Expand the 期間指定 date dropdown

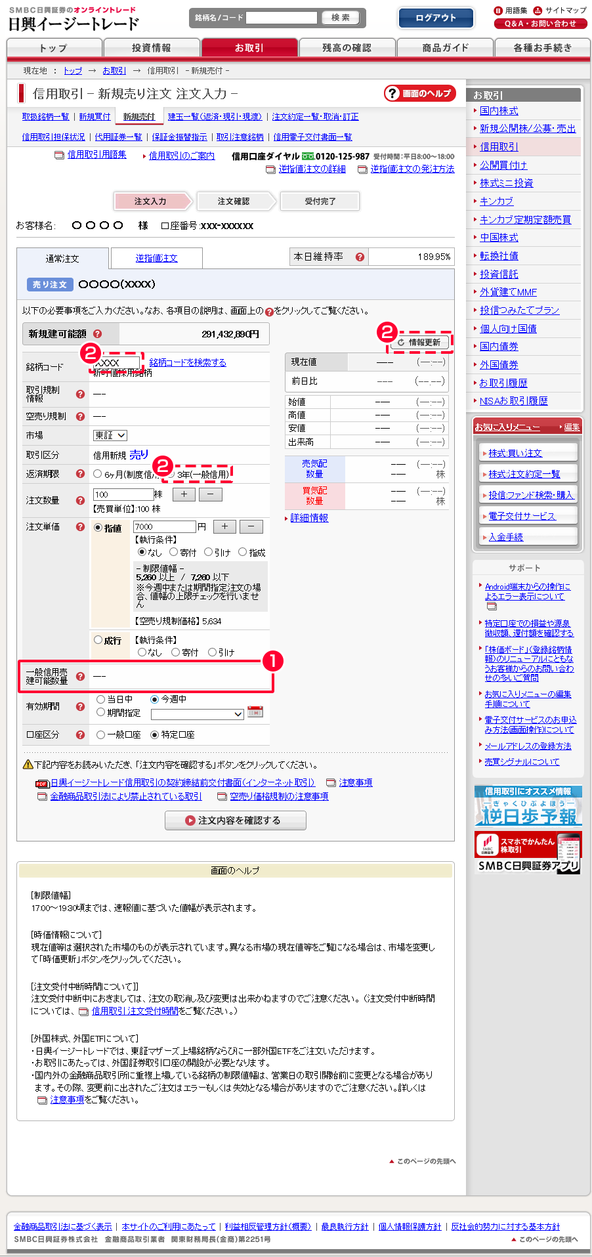(197, 714)
